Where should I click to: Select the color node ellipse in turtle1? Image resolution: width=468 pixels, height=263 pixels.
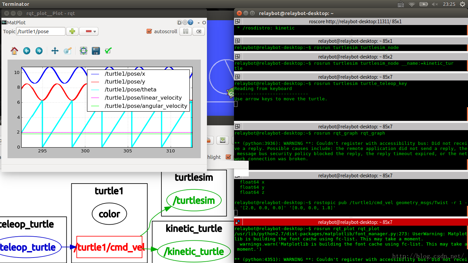(x=109, y=214)
